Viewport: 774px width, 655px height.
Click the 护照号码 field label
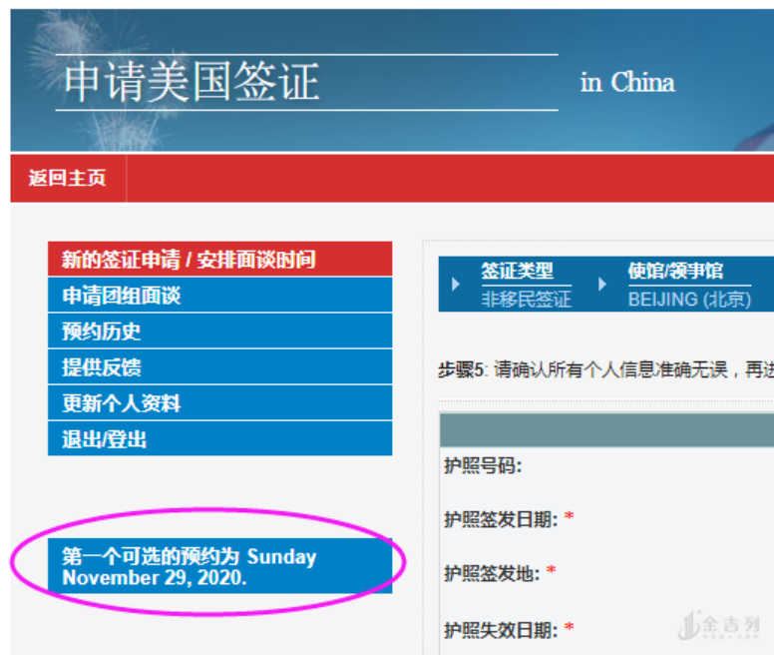[483, 464]
